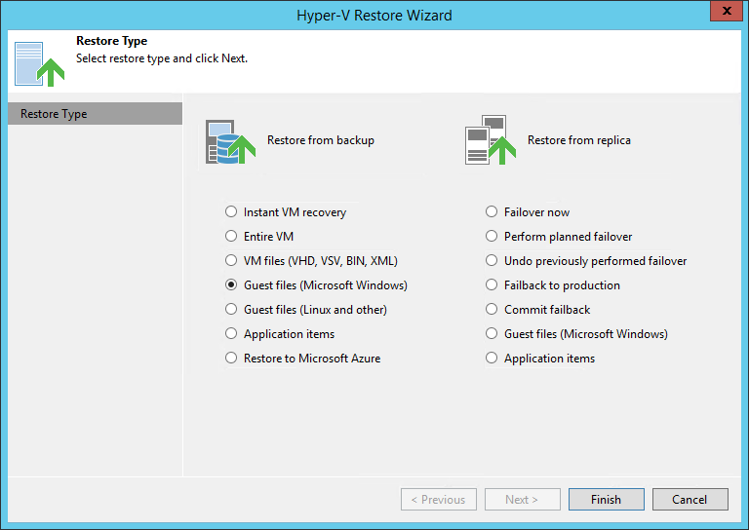The image size is (749, 530).
Task: Select the Commit failback option
Action: (x=492, y=310)
